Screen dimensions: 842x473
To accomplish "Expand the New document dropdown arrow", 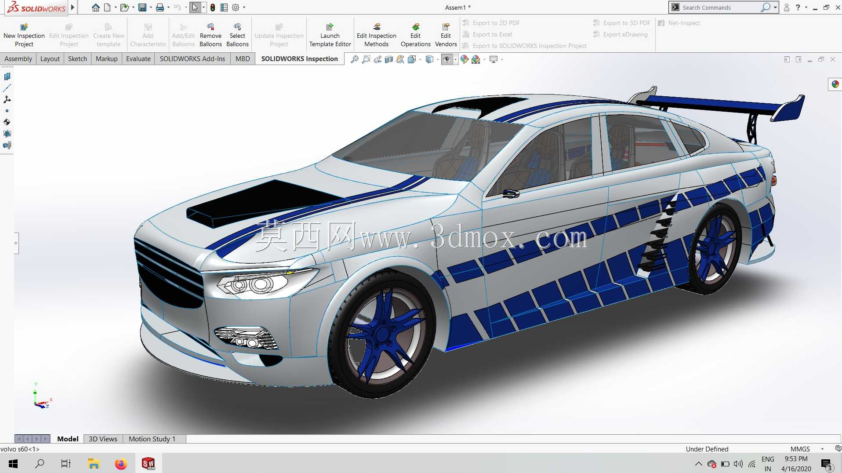I will pos(116,7).
